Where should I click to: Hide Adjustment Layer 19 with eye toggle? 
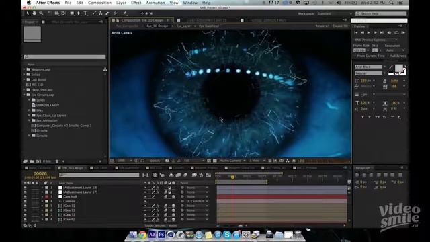(x=26, y=188)
